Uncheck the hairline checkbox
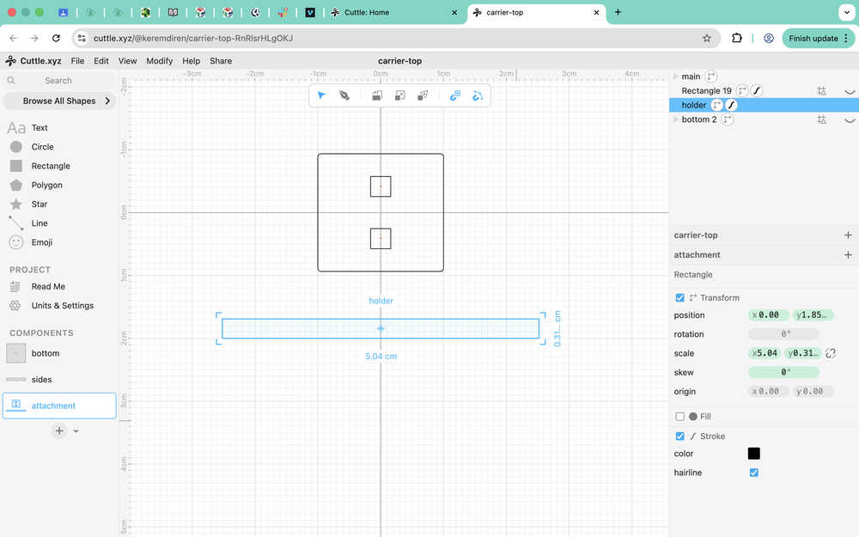Image resolution: width=859 pixels, height=537 pixels. [x=754, y=473]
